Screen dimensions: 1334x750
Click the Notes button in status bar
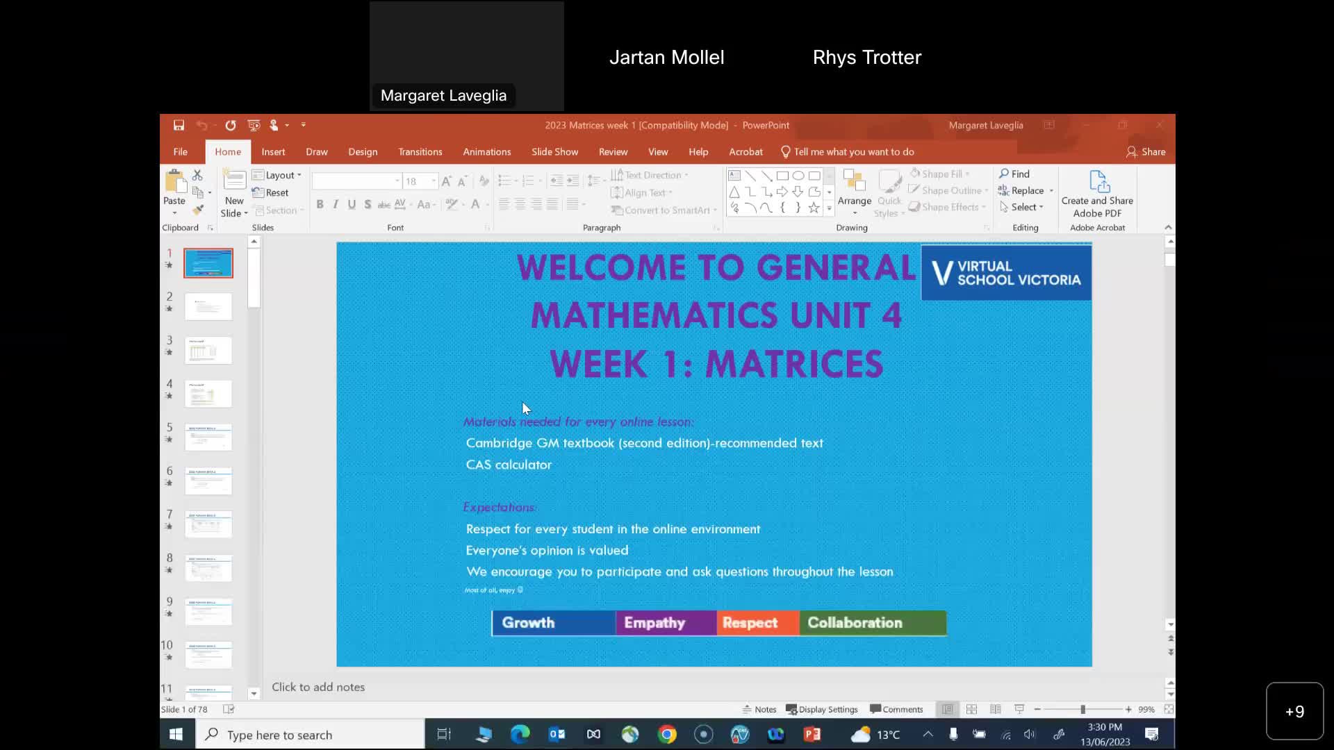[759, 709]
